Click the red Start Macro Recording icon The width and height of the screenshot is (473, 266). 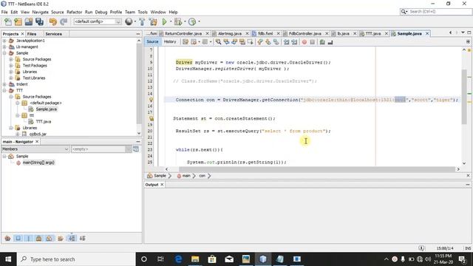[x=304, y=42]
